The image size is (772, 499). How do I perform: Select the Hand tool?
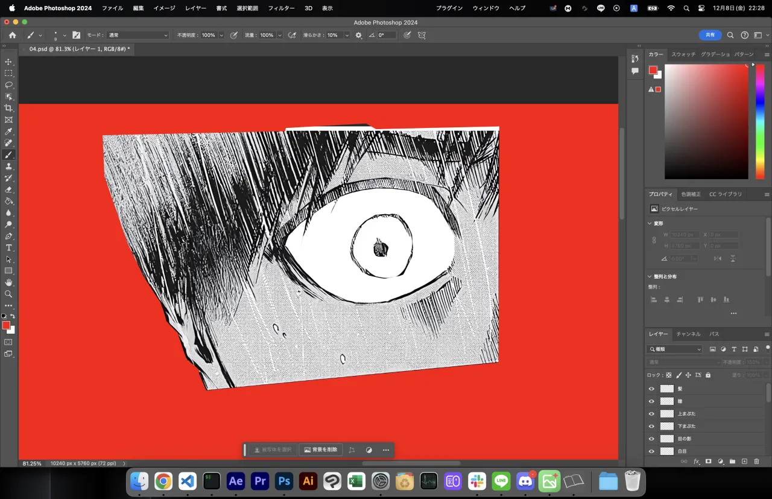(8, 282)
